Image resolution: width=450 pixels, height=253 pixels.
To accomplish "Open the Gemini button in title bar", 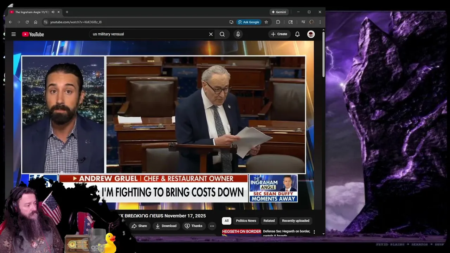I will click(279, 12).
